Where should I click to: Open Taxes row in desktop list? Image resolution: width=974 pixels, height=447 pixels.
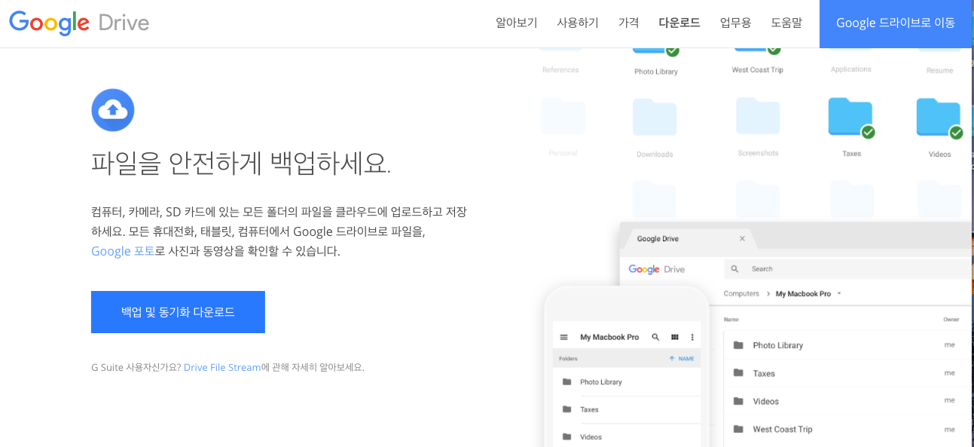click(847, 373)
